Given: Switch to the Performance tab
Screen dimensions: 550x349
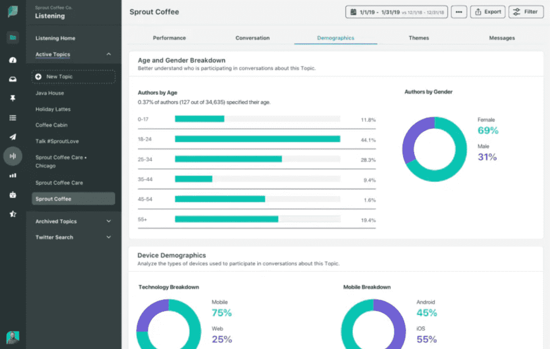Looking at the screenshot, I should [169, 38].
